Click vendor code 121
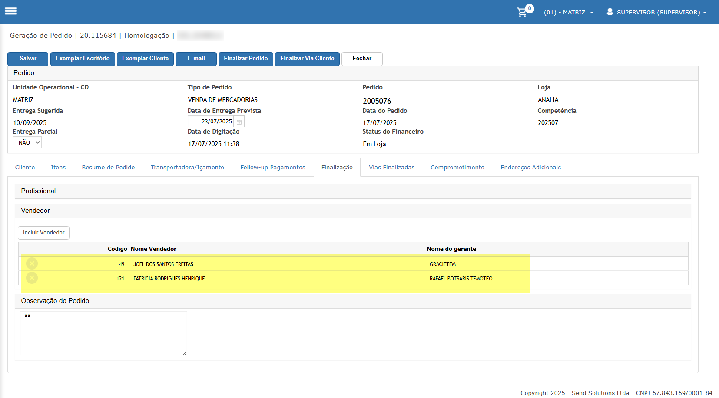 (120, 279)
